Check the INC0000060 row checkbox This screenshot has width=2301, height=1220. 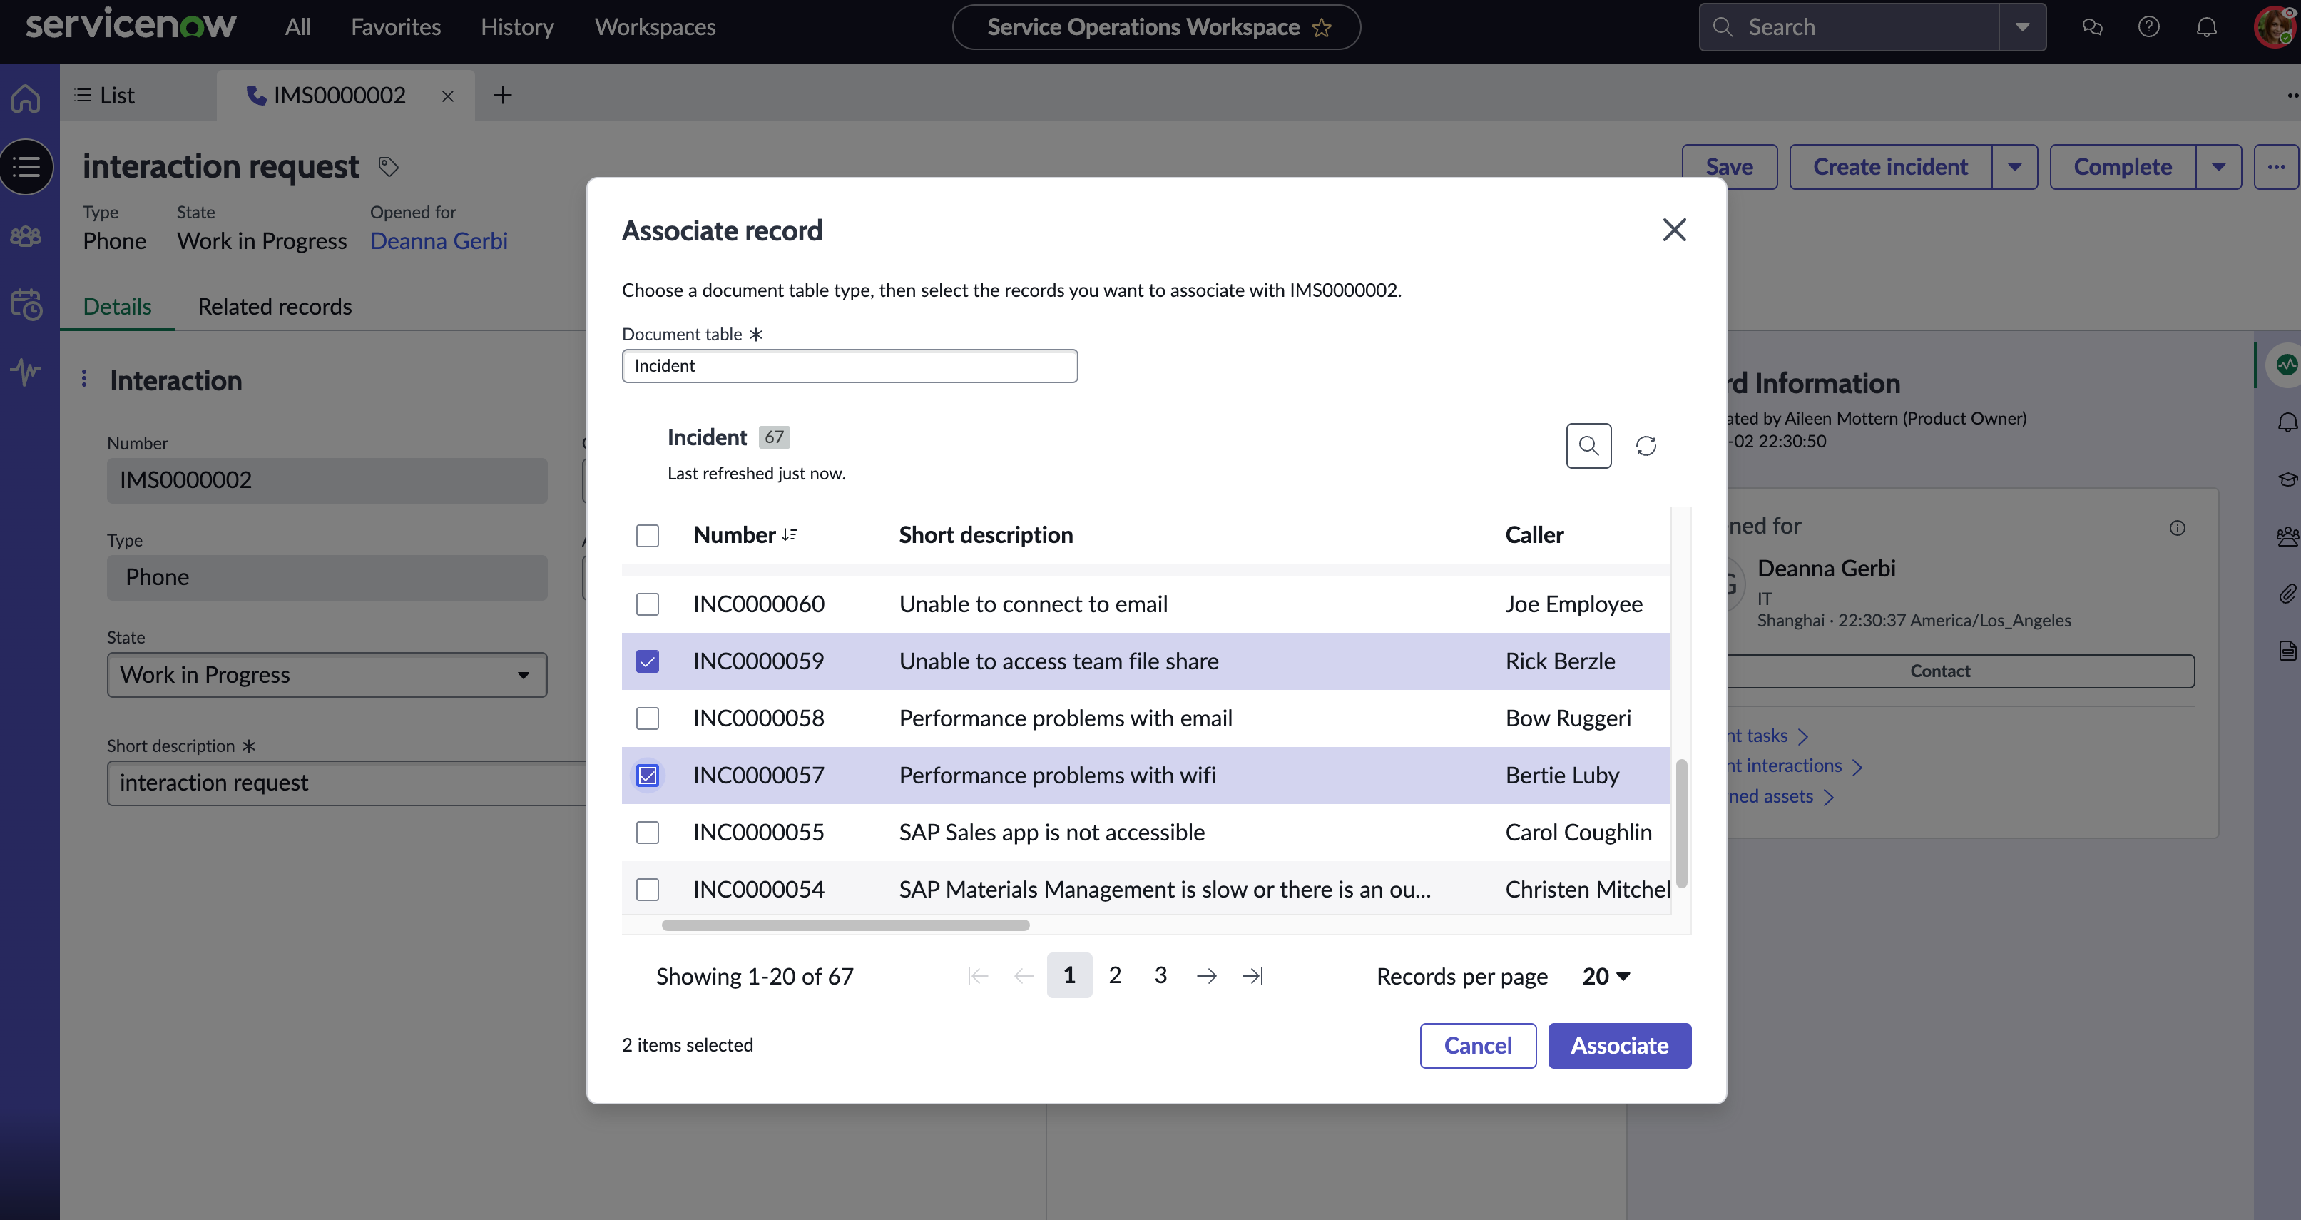(648, 604)
